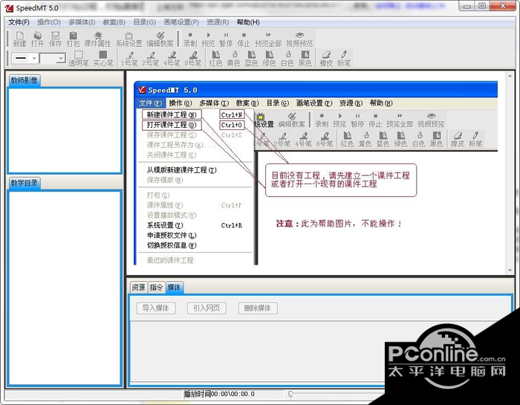Click inside the 教学目录 list area
This screenshot has height=405, width=520.
(x=65, y=288)
